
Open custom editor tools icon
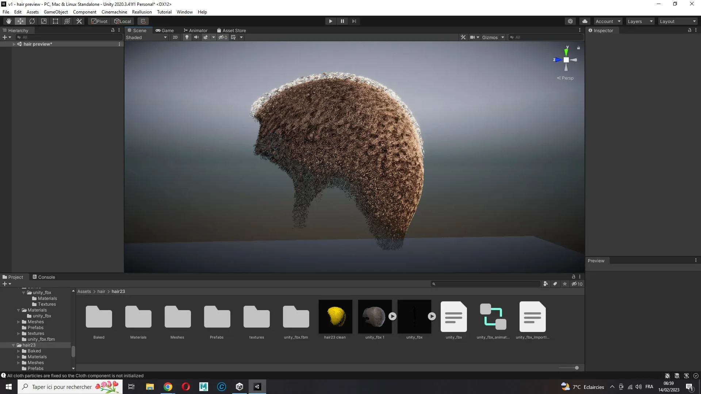pos(79,21)
